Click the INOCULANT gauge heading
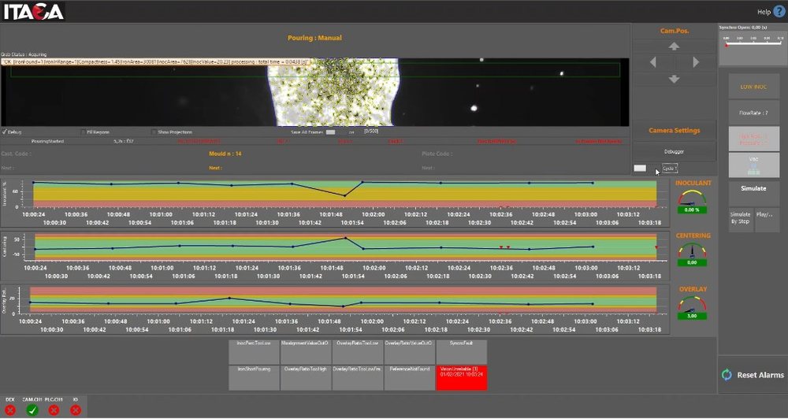Viewport: 788px width, 419px height. pyautogui.click(x=693, y=183)
